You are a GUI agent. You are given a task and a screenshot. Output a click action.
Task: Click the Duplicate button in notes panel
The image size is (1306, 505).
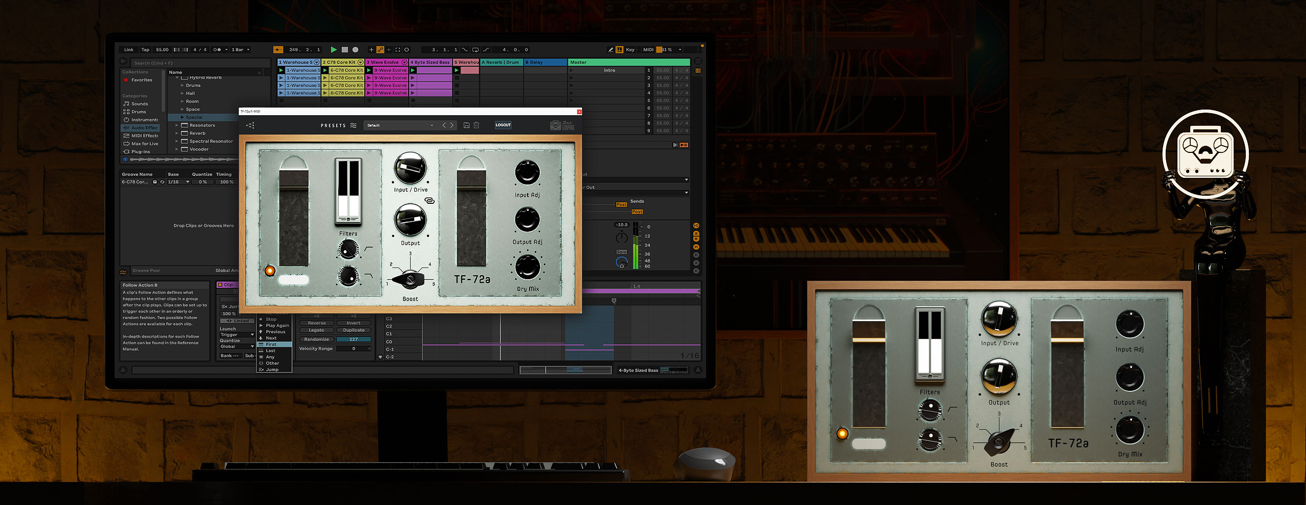(354, 330)
